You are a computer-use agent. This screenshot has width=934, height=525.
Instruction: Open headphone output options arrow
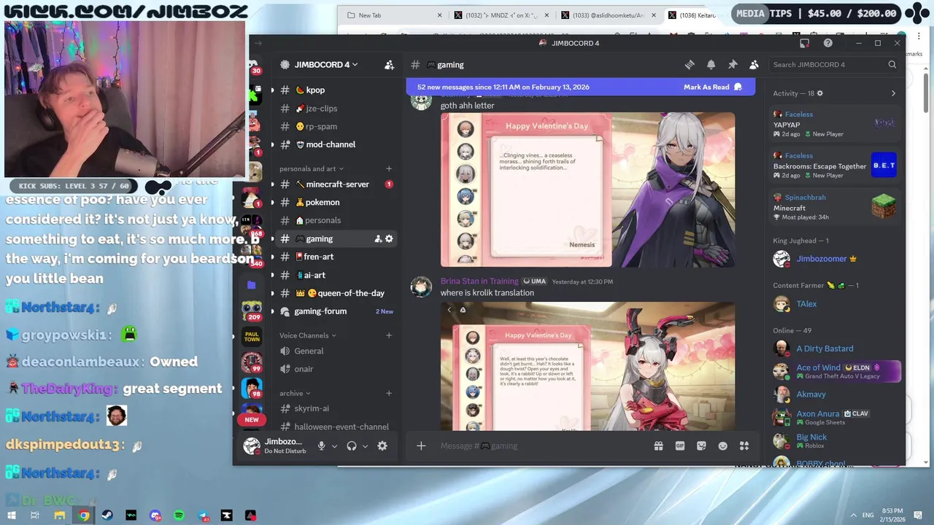pos(365,446)
